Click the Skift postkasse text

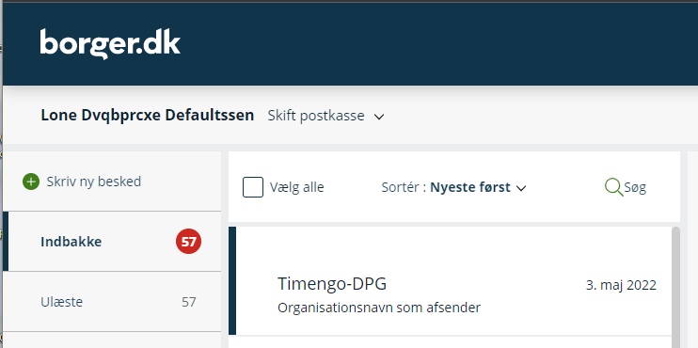coord(316,116)
